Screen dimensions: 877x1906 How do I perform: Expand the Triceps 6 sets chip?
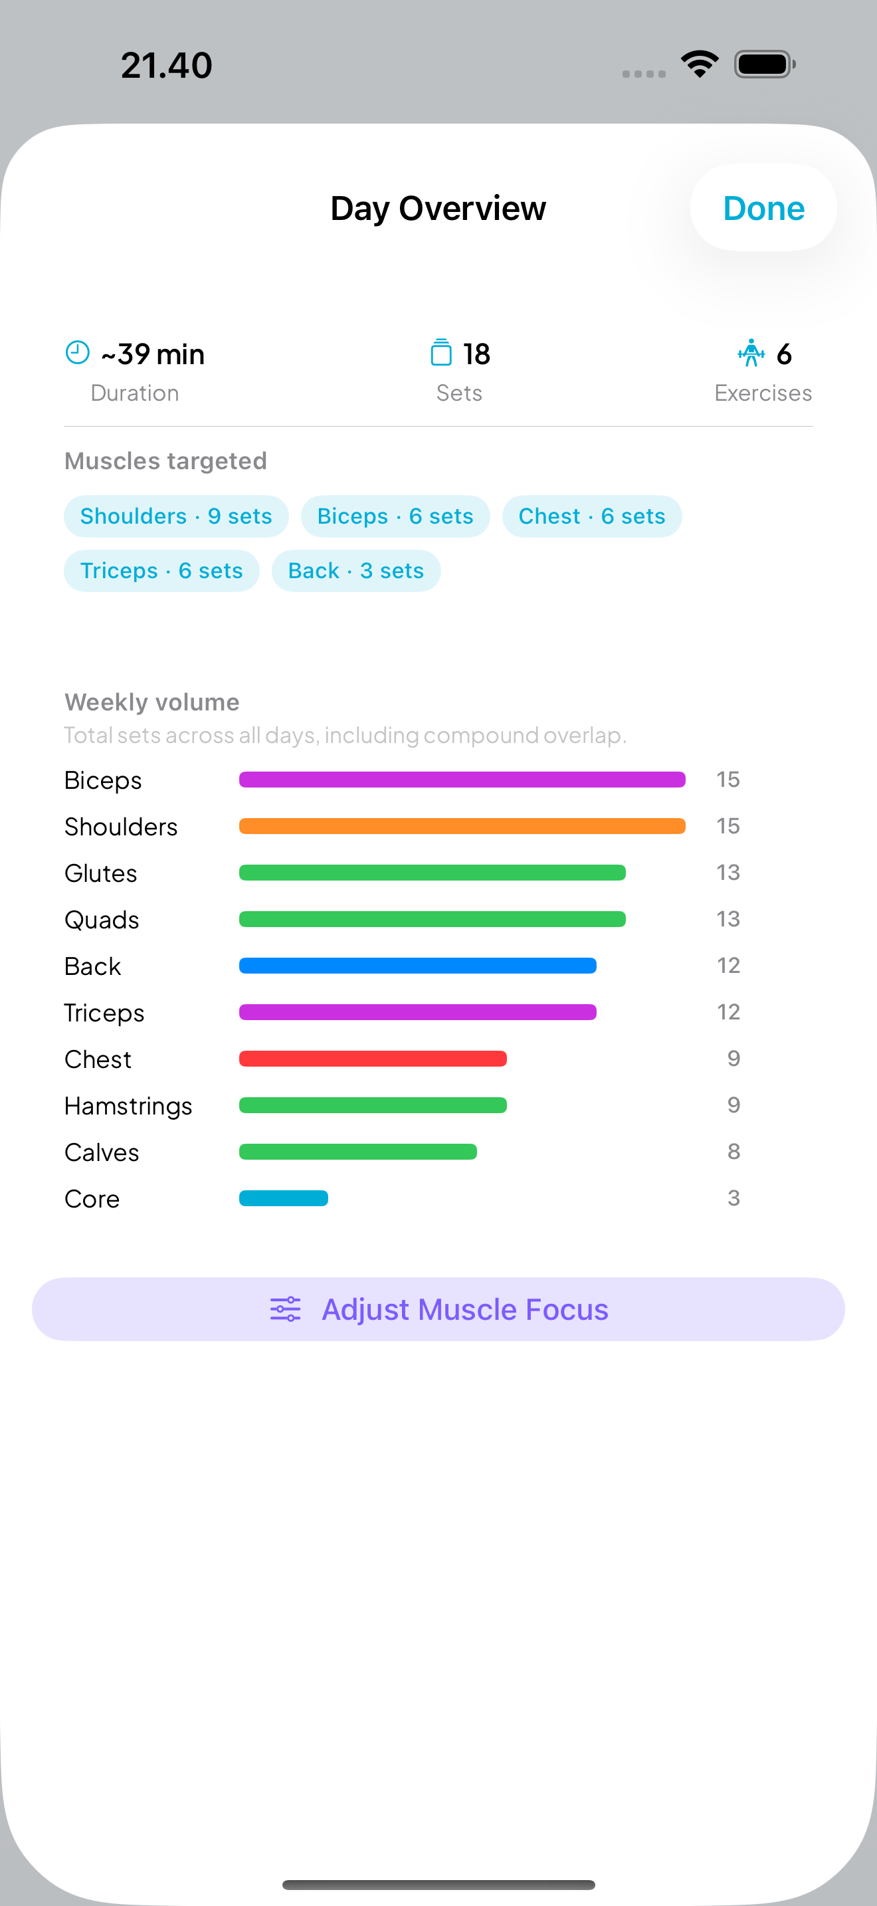[x=161, y=570]
